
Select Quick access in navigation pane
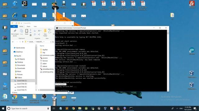point(21,48)
